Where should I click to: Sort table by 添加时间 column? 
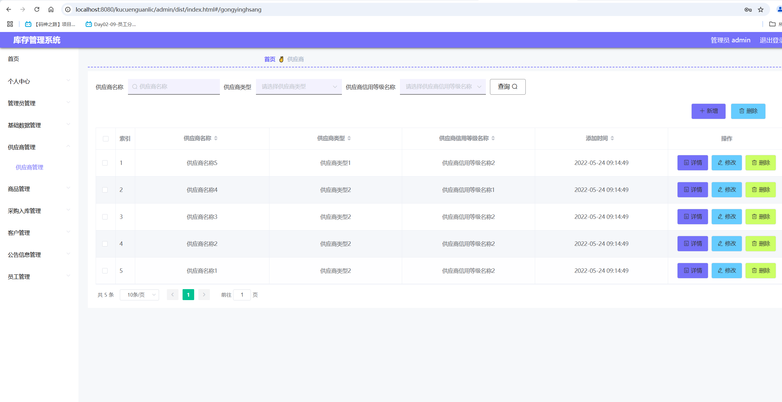[x=612, y=138]
